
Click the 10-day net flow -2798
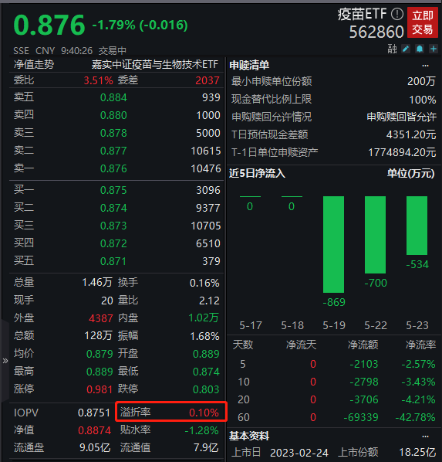364,382
